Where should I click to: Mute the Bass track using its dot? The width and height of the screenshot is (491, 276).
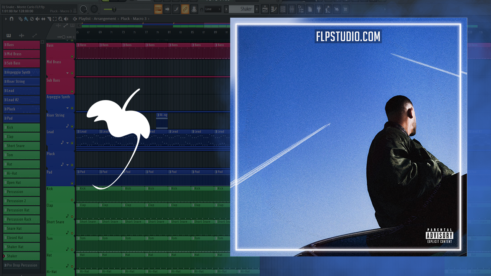click(72, 57)
